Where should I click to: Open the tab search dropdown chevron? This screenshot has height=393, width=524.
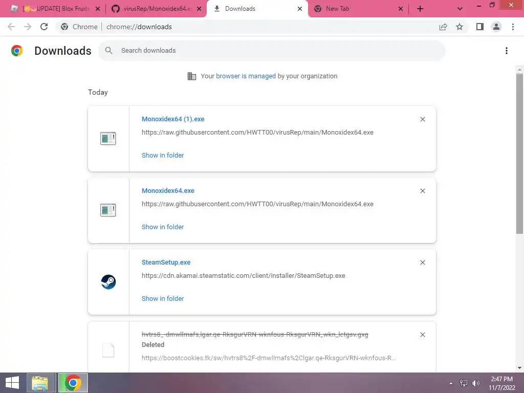pyautogui.click(x=460, y=9)
